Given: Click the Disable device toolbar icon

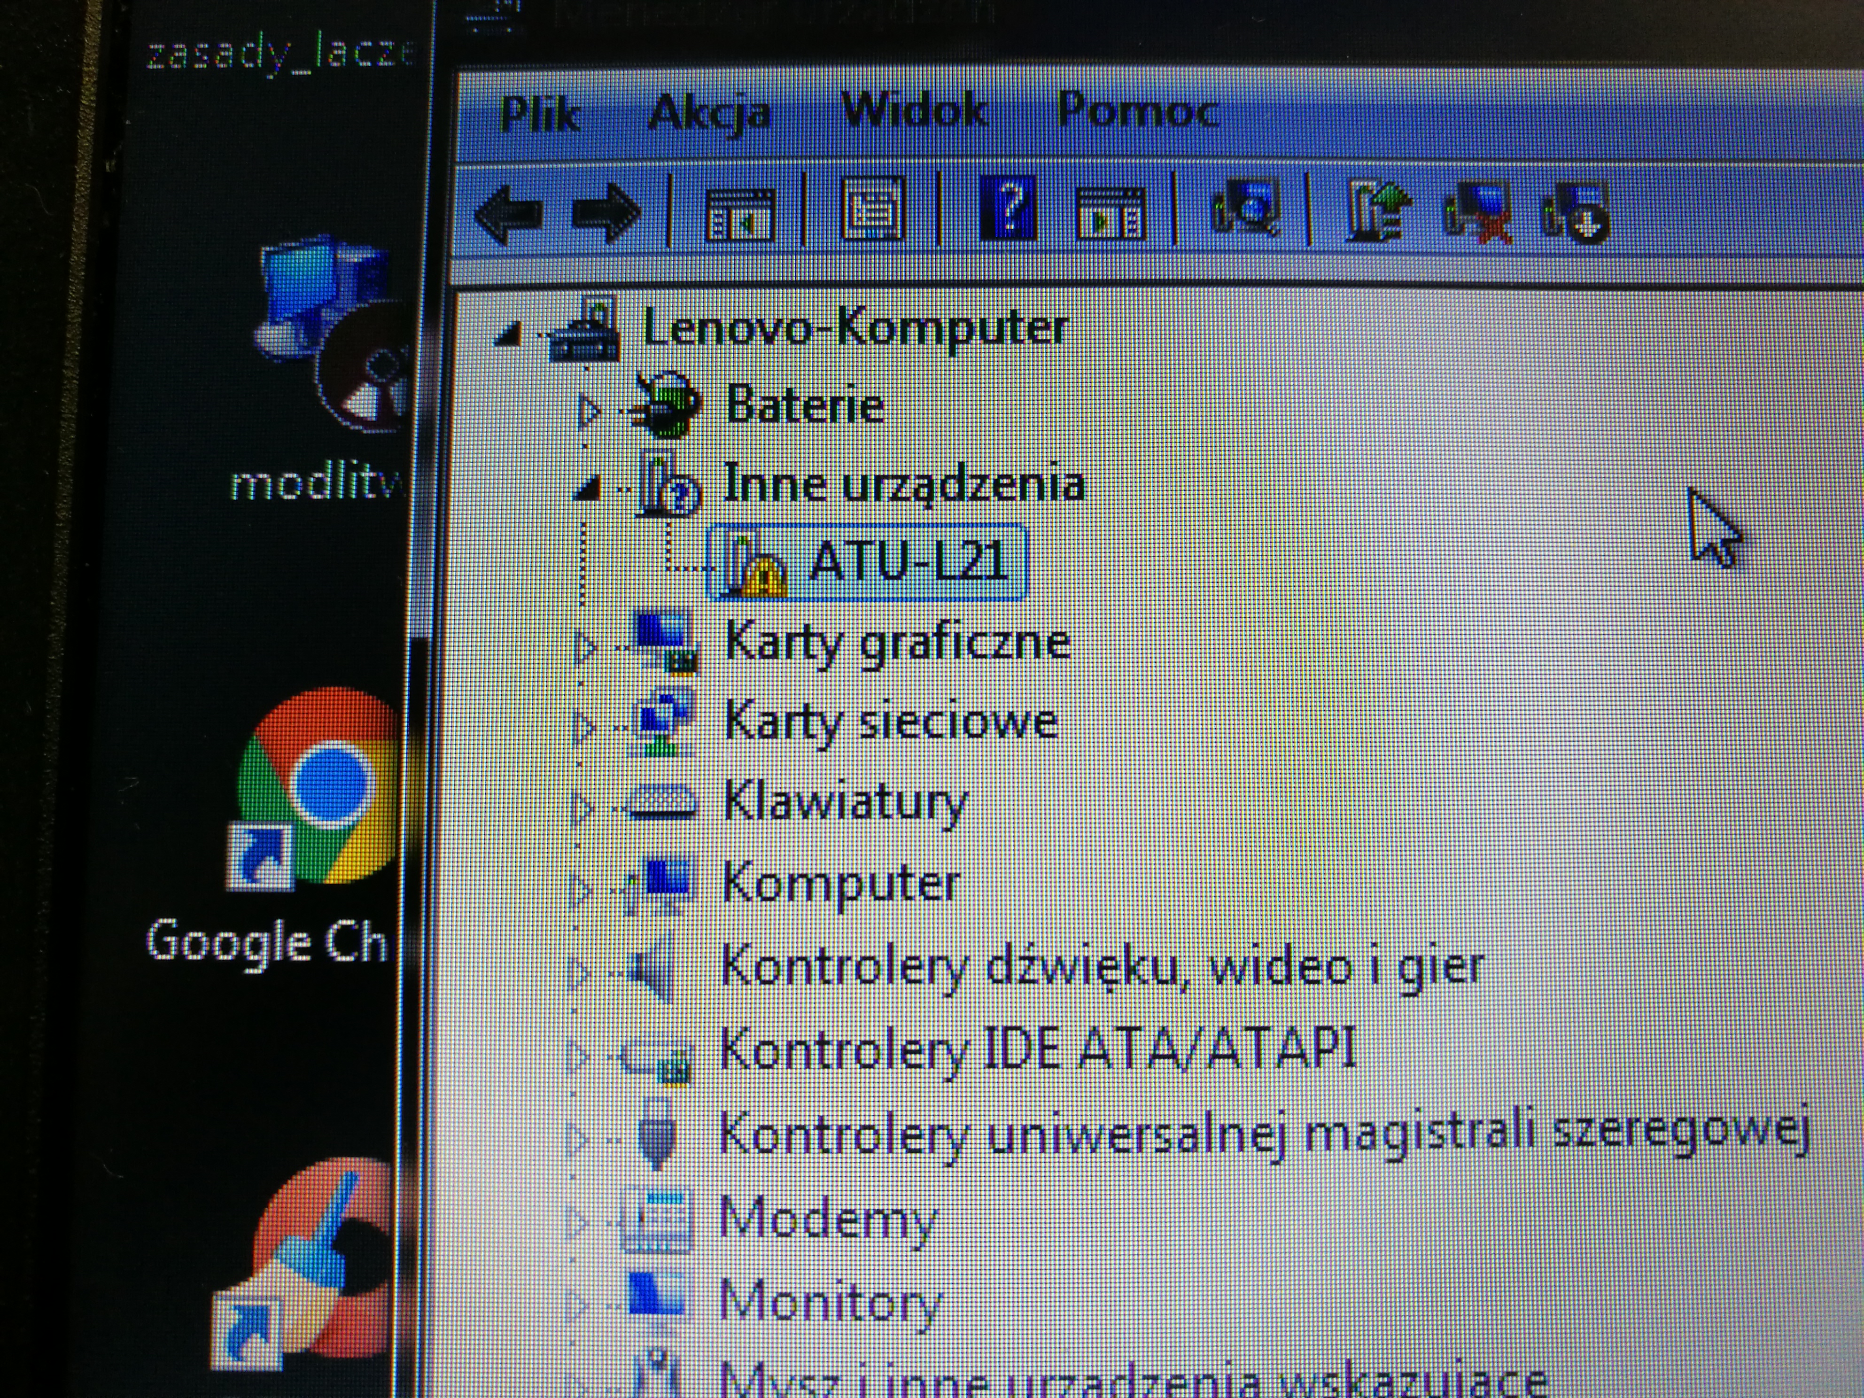Looking at the screenshot, I should pos(1575,213).
